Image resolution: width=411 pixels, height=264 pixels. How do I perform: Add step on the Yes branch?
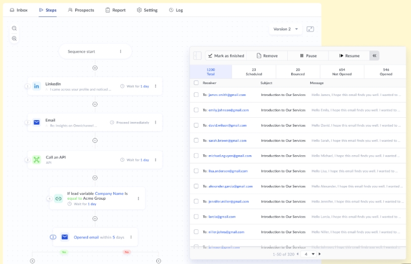tap(32, 261)
